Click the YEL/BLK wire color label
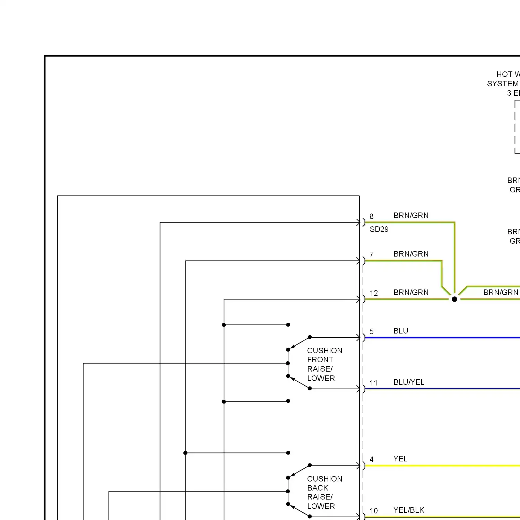The width and height of the screenshot is (520, 520). click(x=409, y=510)
